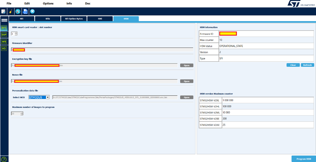Open the wrench tools settings icon
This screenshot has width=316, height=162.
coord(18,11)
